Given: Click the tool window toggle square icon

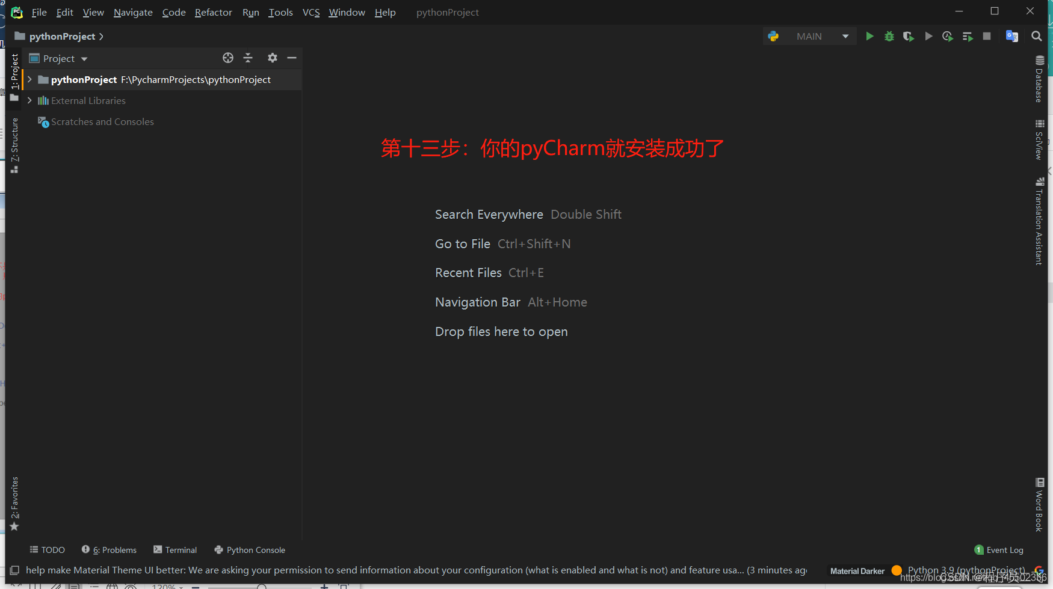Looking at the screenshot, I should tap(14, 570).
